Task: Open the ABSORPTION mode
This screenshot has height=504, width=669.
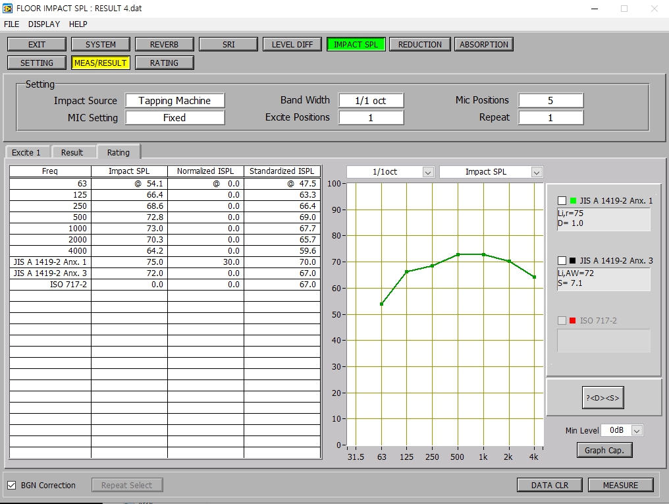Action: click(484, 44)
